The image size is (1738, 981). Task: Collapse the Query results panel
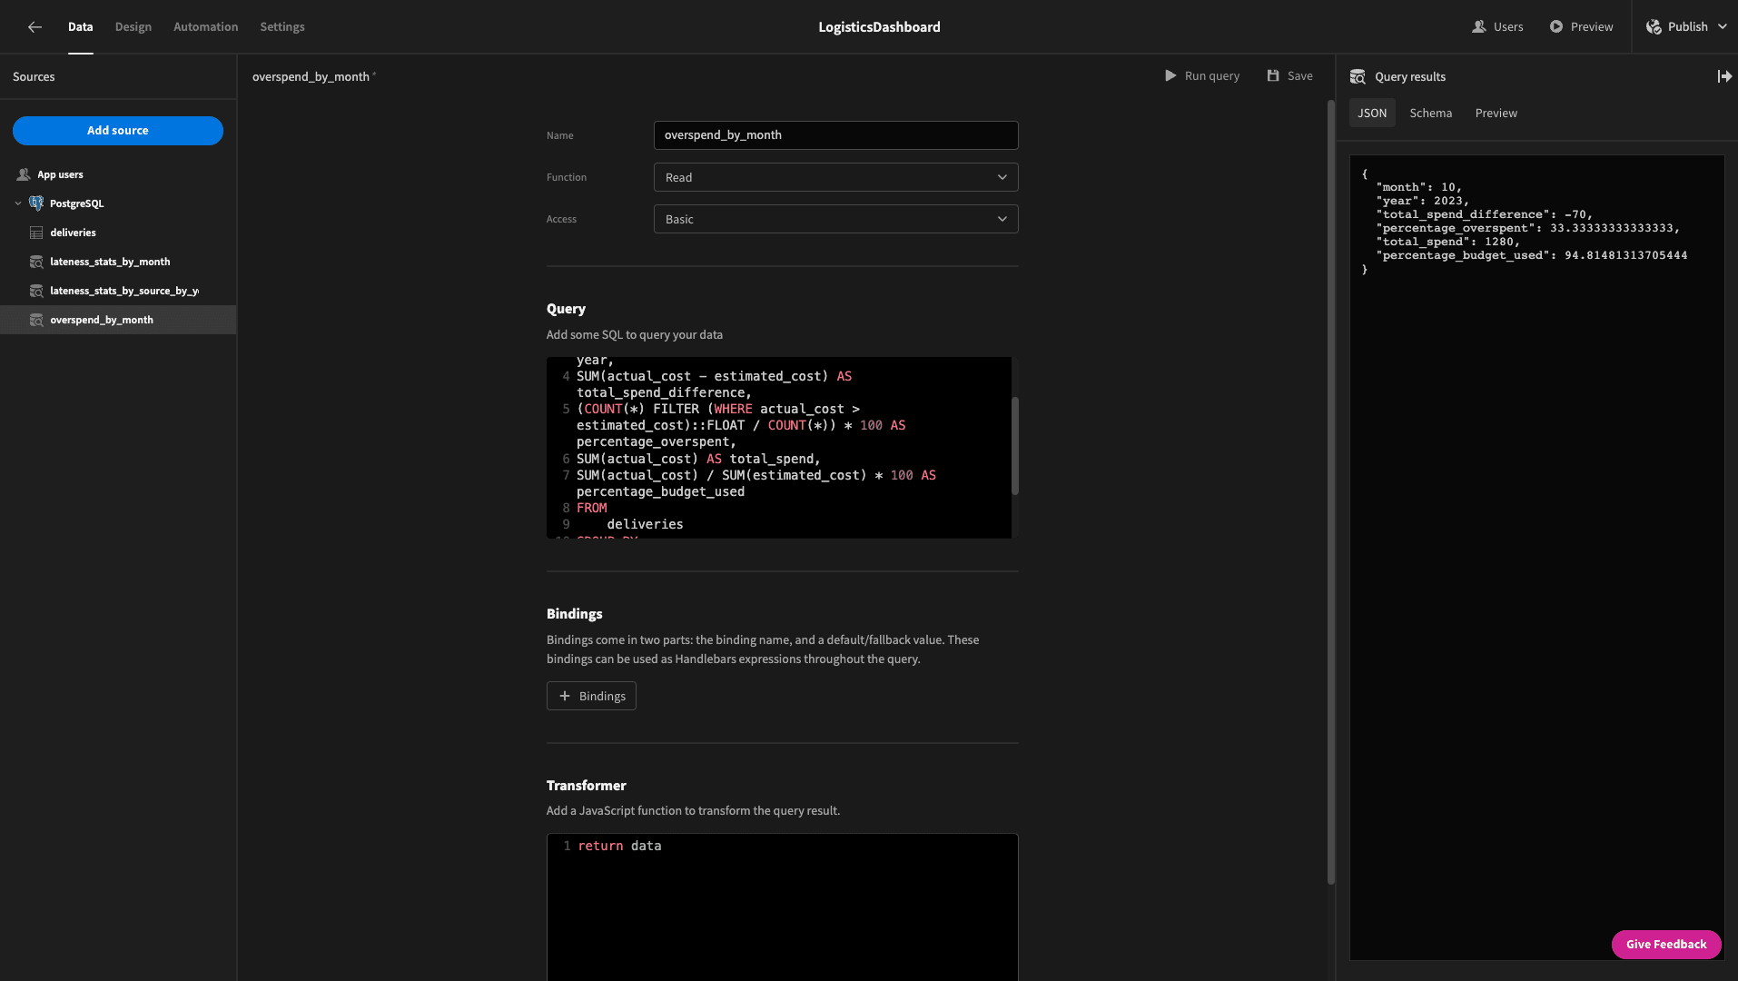[x=1724, y=77]
